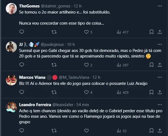Share TheGomes' tweet
The image size is (168, 136).
(x=160, y=32)
